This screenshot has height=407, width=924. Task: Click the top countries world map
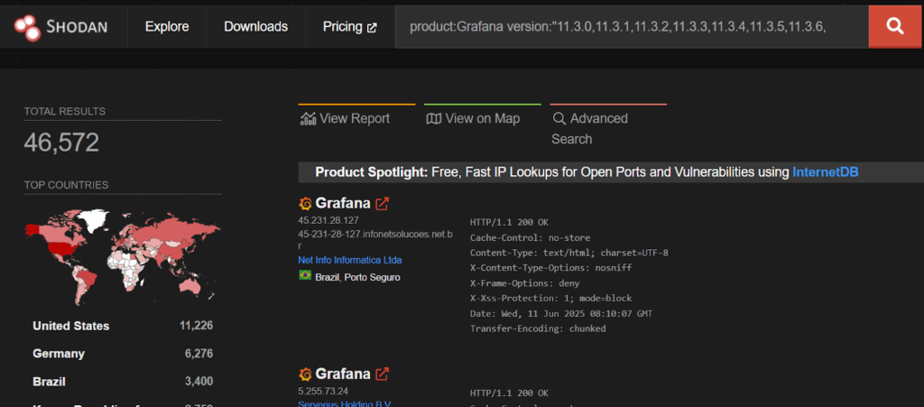(122, 256)
